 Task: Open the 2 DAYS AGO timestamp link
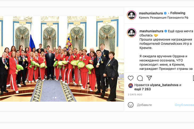[135, 94]
